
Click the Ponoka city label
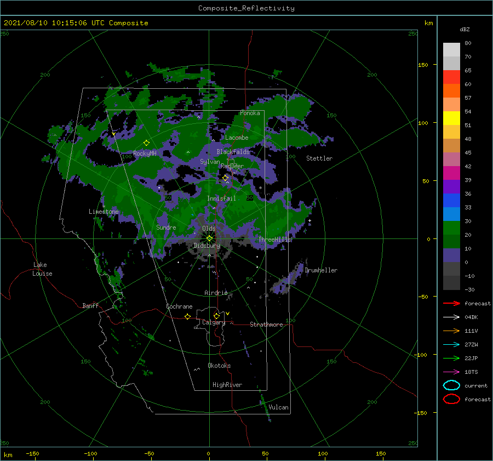point(250,113)
